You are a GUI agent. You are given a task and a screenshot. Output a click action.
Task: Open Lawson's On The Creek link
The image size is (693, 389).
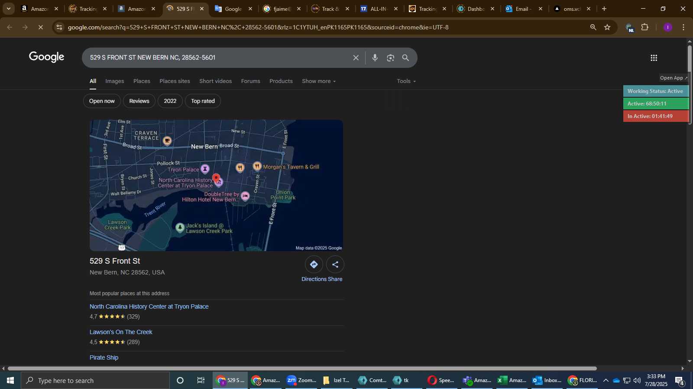coord(121,332)
